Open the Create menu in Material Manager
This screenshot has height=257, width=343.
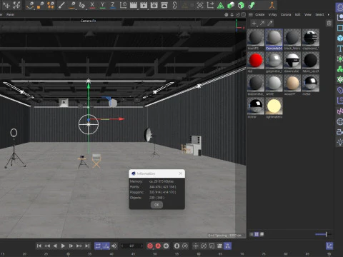click(x=260, y=14)
